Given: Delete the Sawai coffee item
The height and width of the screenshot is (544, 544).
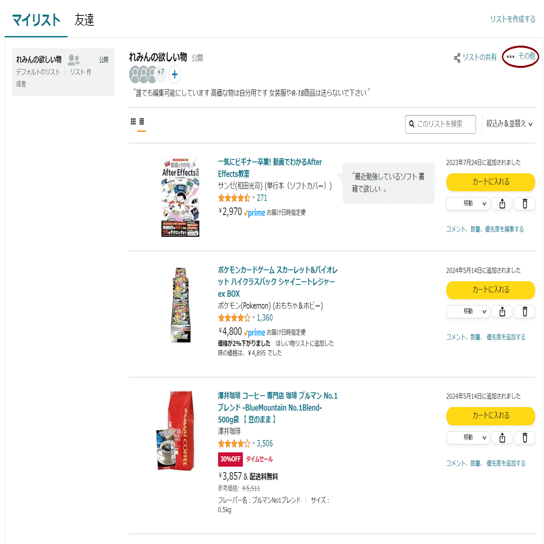Looking at the screenshot, I should 525,438.
